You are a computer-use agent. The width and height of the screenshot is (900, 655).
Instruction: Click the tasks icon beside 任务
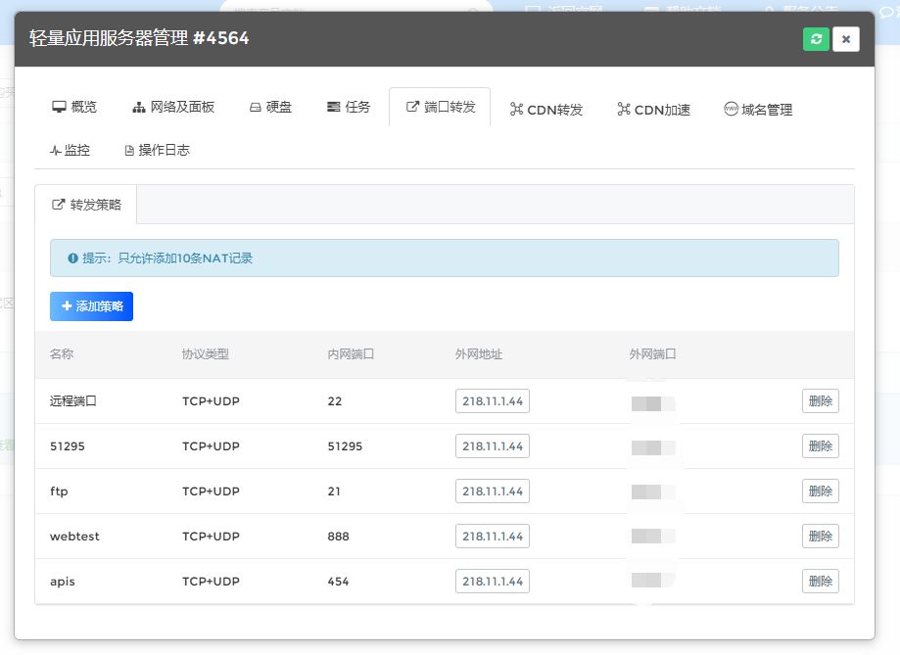334,108
